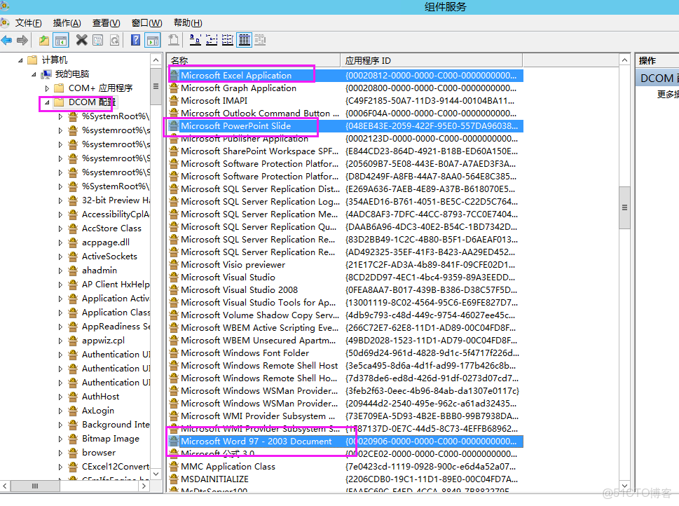The width and height of the screenshot is (679, 506).
Task: Click the Refresh toolbar icon
Action: click(x=115, y=40)
